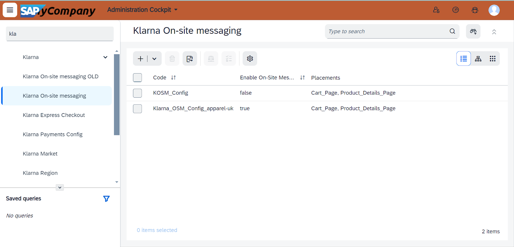
Task: Open the support assistant icon in header
Action: 475,10
